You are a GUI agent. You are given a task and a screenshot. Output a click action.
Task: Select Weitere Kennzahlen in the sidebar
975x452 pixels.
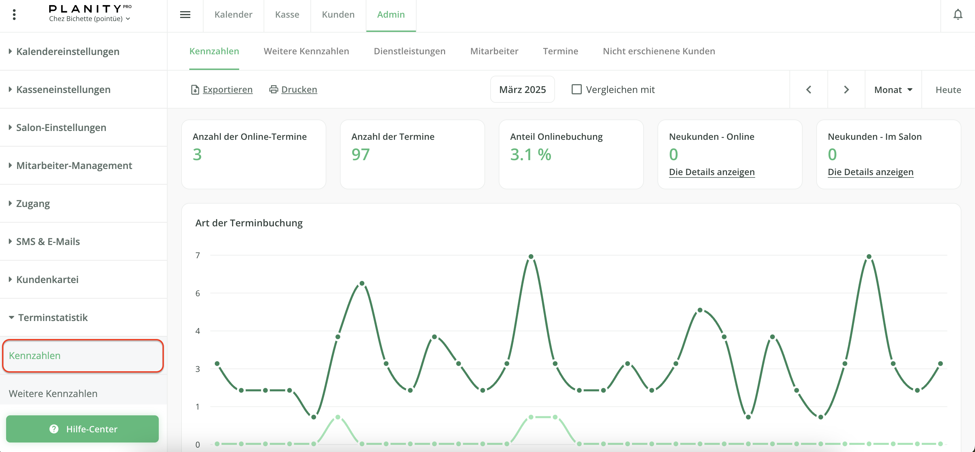[x=53, y=393]
